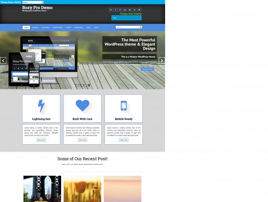Screen dimensions: 268x202
Task: Click the blue heart icon
Action: [83, 105]
